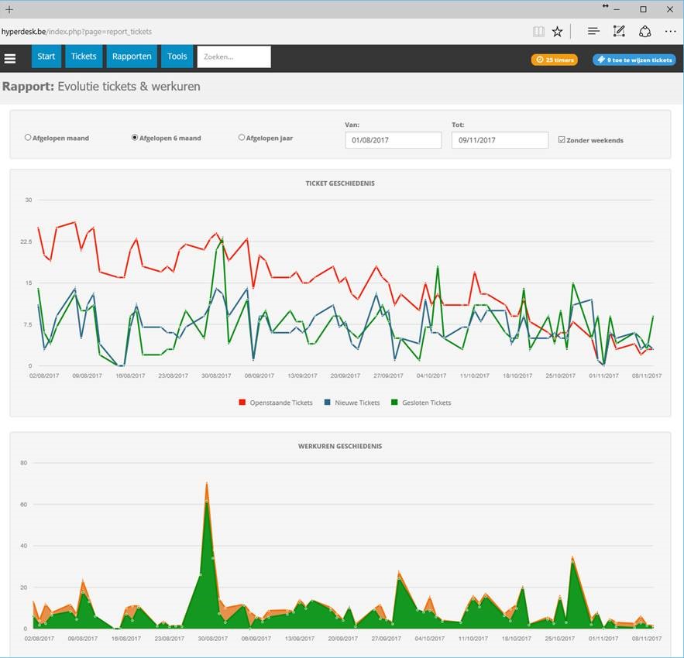Select Afgelopen 6 maand radio button

[135, 137]
